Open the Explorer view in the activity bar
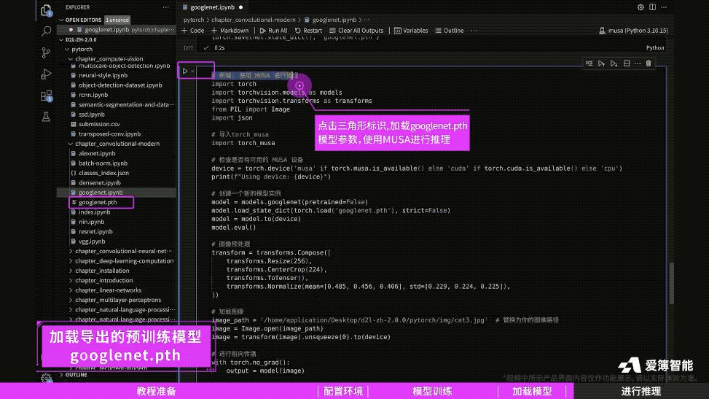This screenshot has height=399, width=709. coord(46,10)
